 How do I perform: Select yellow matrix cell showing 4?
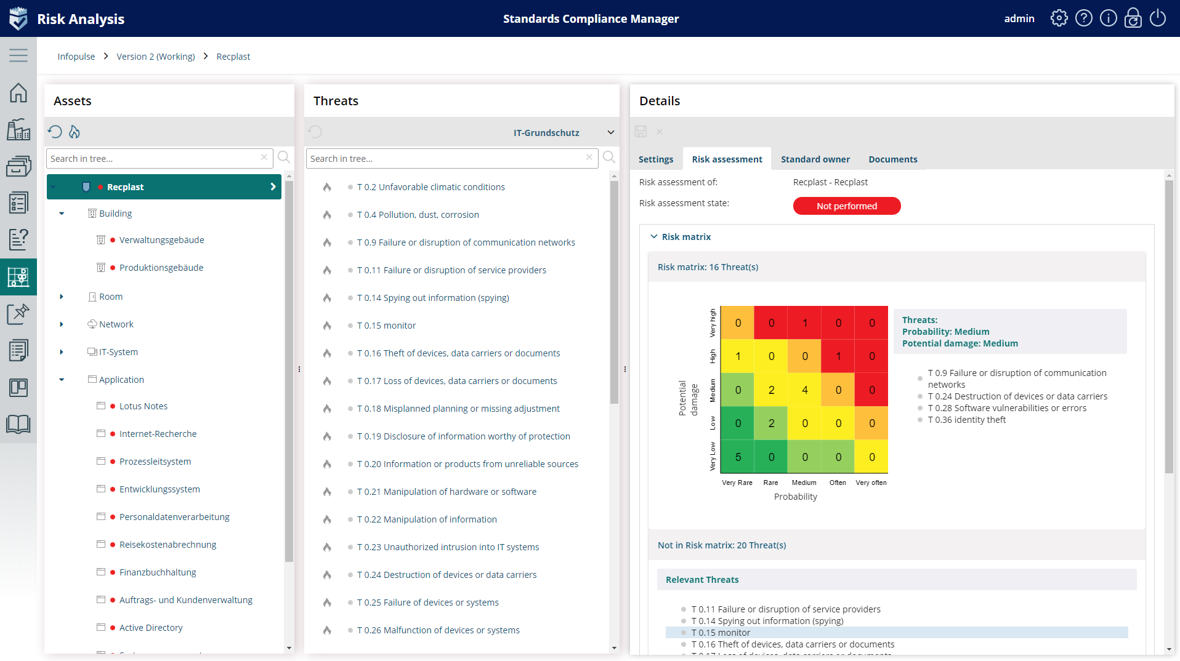tap(805, 390)
